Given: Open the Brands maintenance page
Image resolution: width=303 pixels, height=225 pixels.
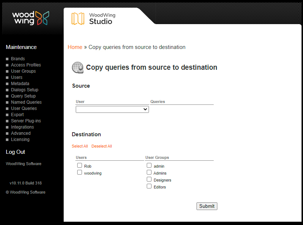Looking at the screenshot, I should [18, 59].
